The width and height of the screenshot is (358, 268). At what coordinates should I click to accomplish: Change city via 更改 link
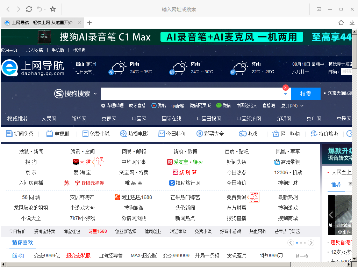coord(91,65)
